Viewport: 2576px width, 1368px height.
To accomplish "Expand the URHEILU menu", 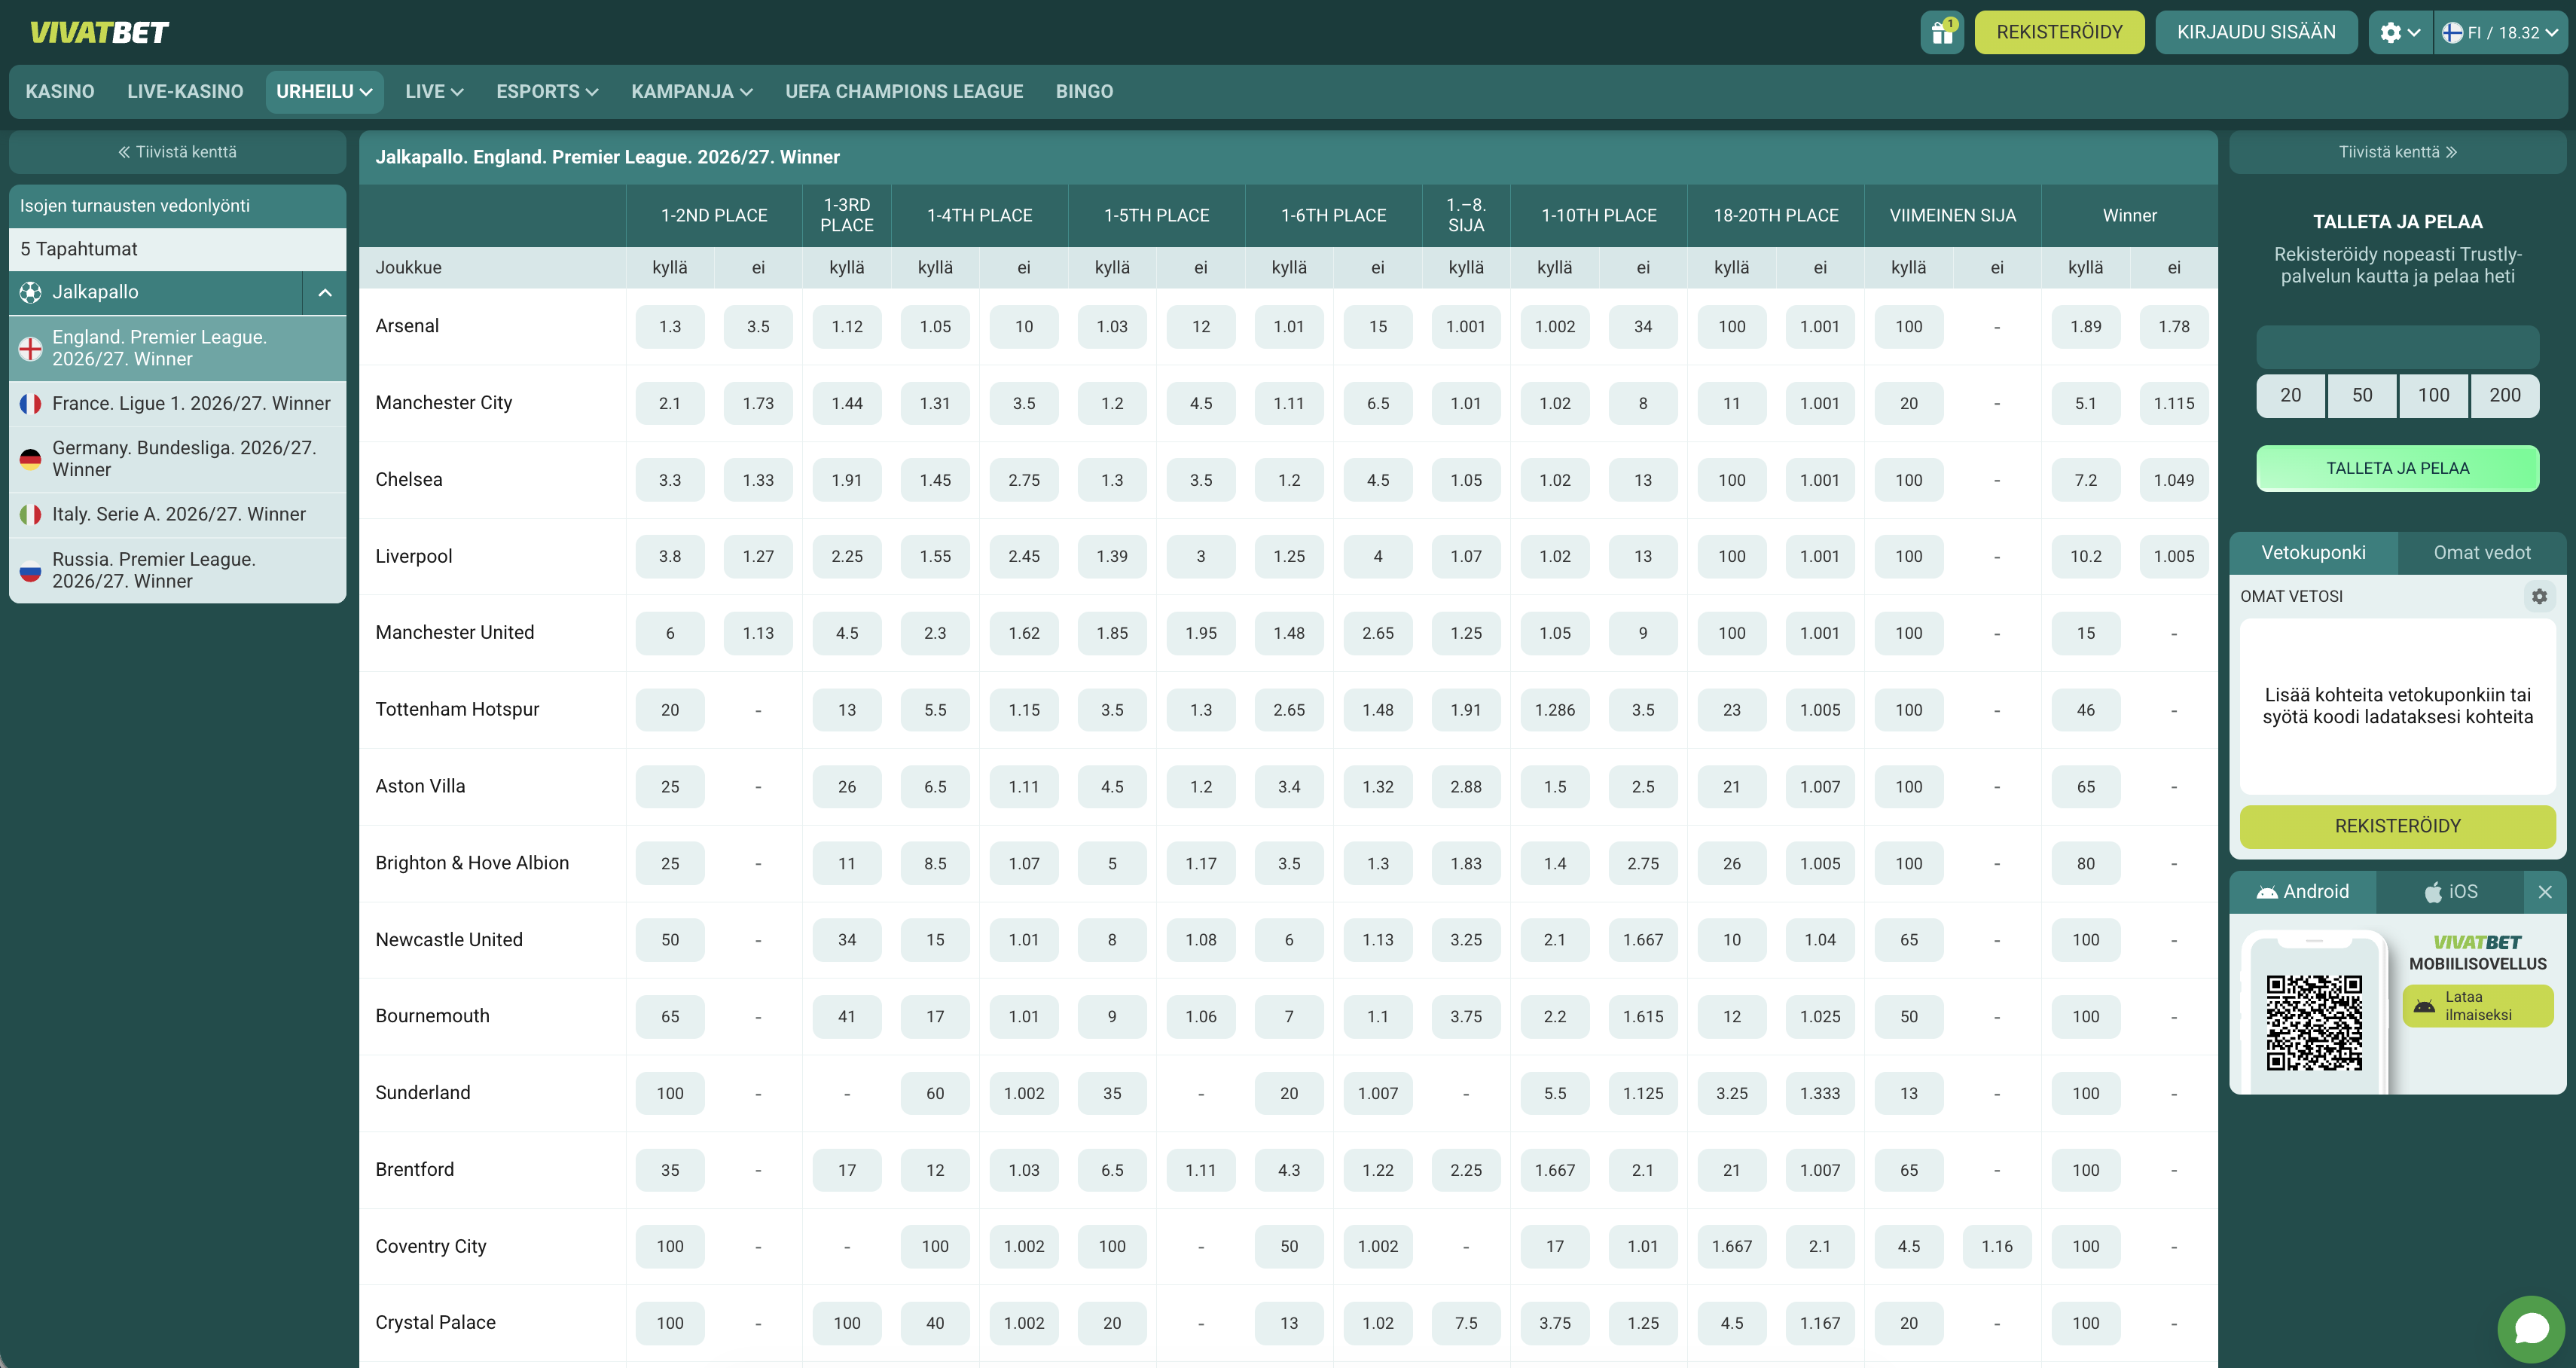I will point(324,91).
